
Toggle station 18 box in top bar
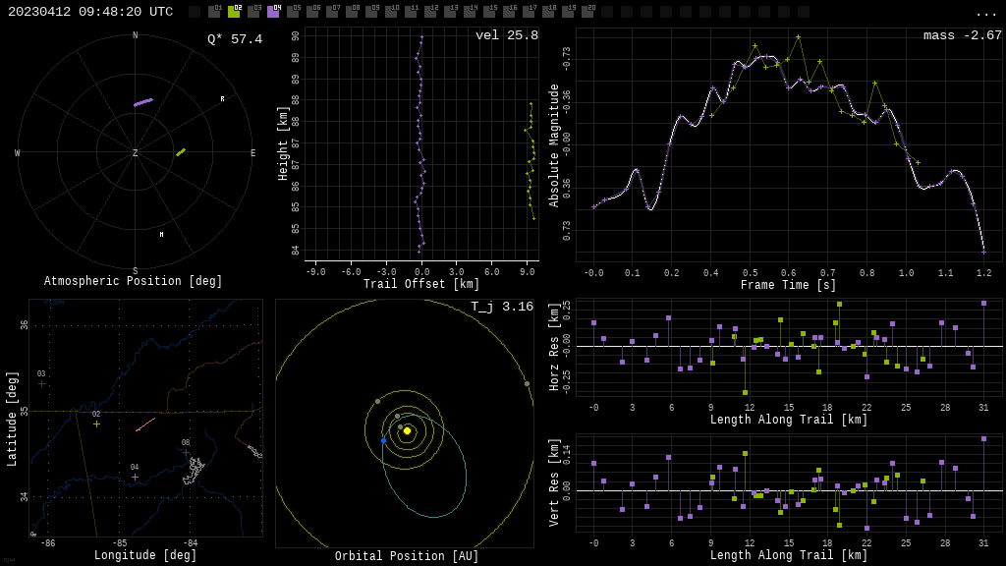549,12
